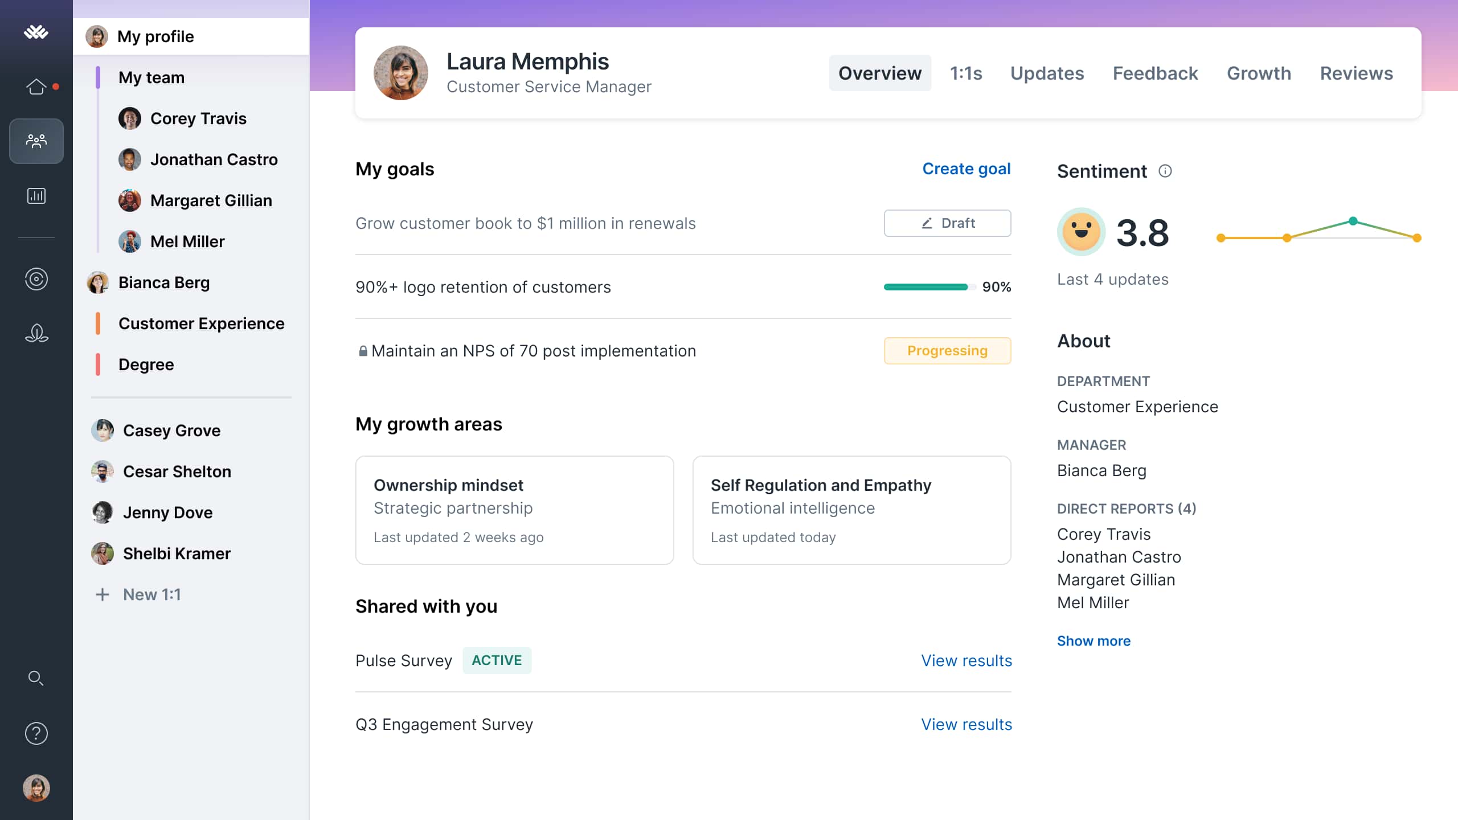The height and width of the screenshot is (820, 1458).
Task: Select the Growth seedling icon
Action: point(36,334)
